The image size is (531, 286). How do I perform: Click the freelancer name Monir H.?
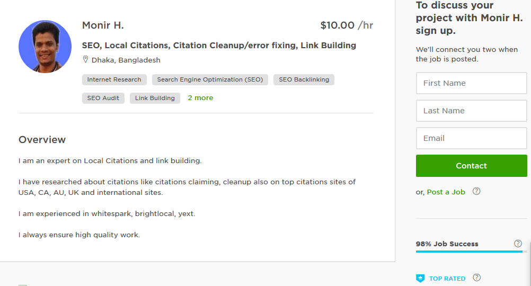click(103, 25)
